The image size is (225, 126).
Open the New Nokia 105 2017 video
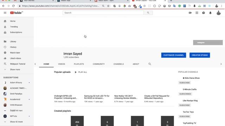(x=126, y=97)
